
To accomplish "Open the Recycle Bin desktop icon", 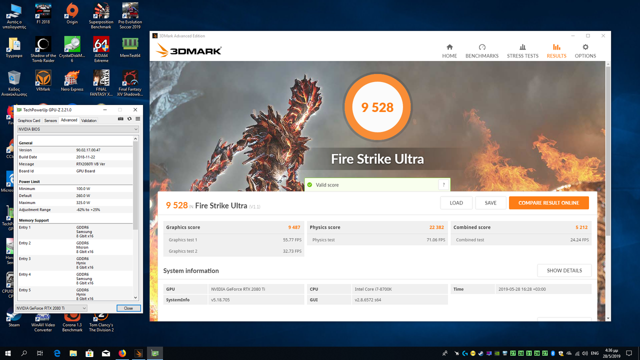I will pos(14,83).
